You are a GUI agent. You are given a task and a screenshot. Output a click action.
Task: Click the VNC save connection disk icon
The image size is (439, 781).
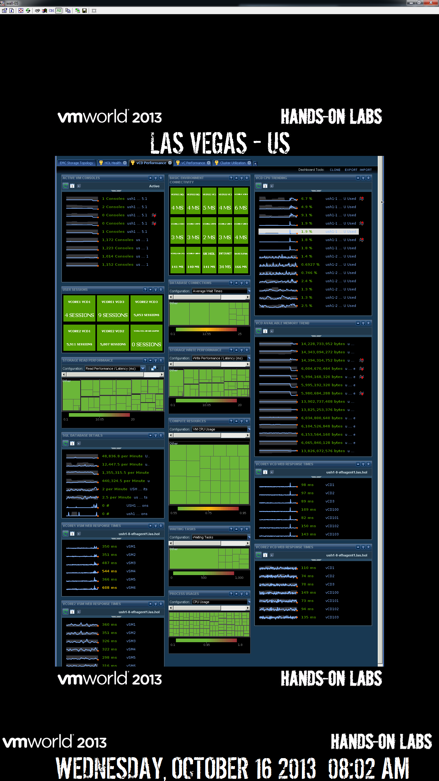(84, 11)
